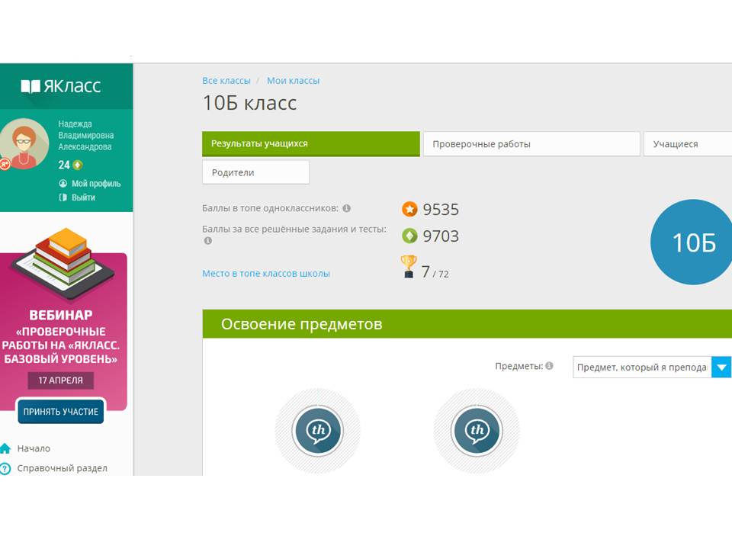Image resolution: width=732 pixels, height=549 pixels.
Task: Switch to the Проверочные работы tab
Action: pyautogui.click(x=531, y=144)
